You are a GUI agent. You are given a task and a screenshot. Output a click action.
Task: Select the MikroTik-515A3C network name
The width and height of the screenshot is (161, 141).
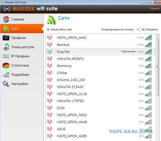70,87
